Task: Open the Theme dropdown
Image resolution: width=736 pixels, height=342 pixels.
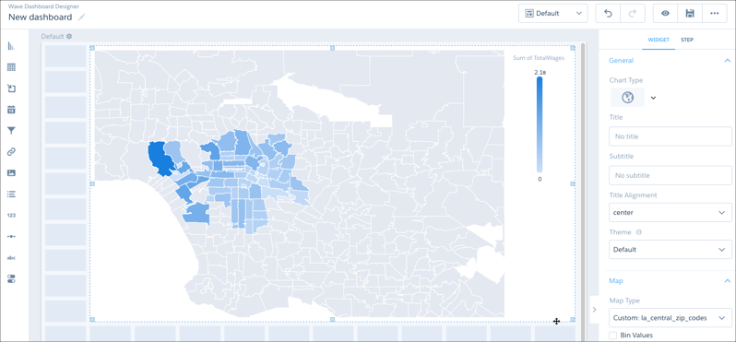Action: [x=670, y=250]
